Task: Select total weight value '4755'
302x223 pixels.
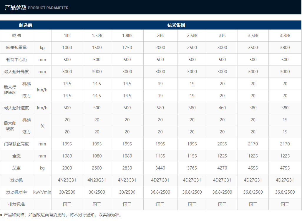Action: (x=285, y=168)
